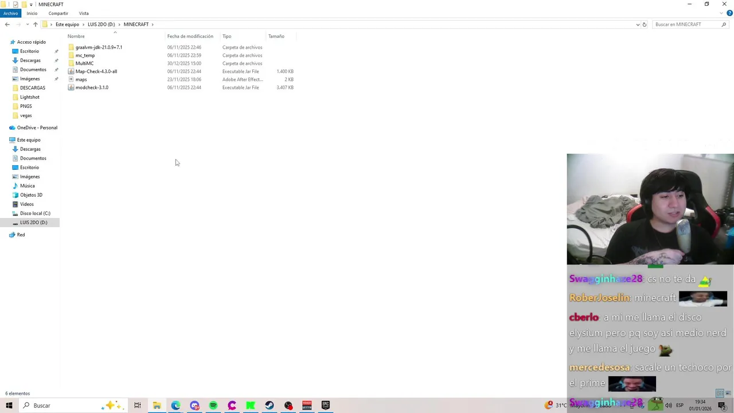
Task: Open Voicemeeter from the taskbar
Action: click(x=307, y=406)
